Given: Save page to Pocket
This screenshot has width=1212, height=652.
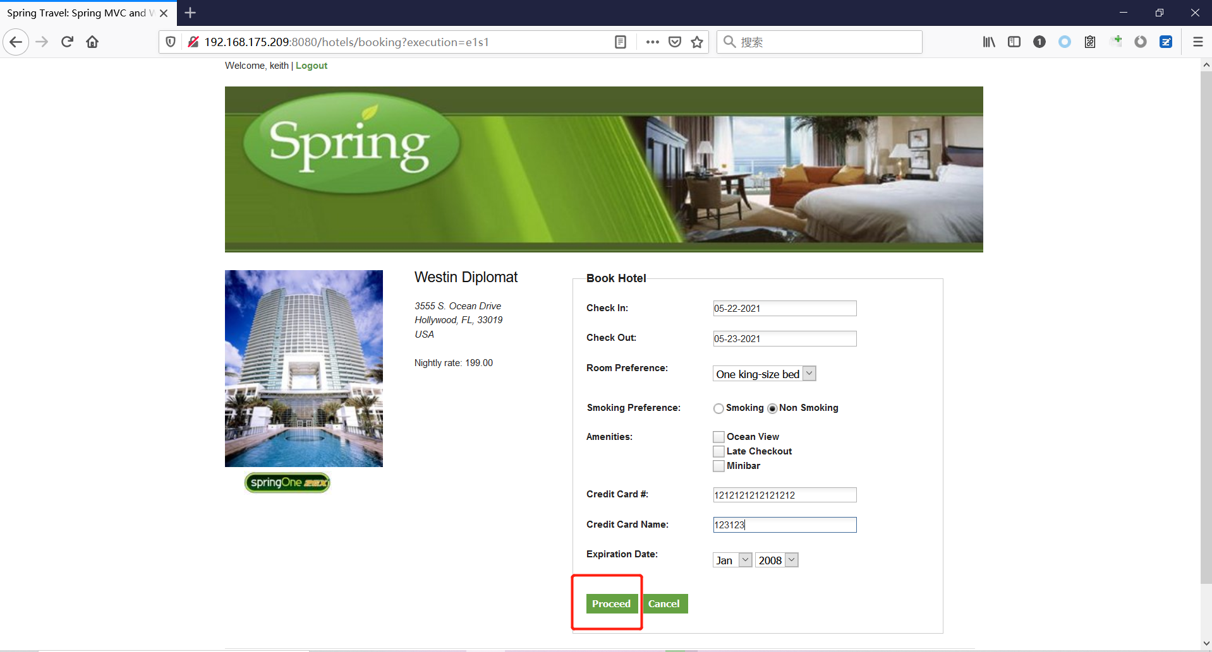Looking at the screenshot, I should tap(675, 42).
